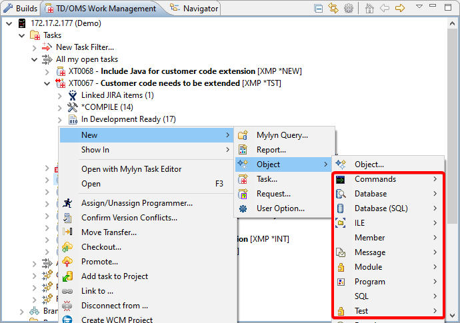The image size is (460, 323).
Task: Close the TD/OMS Work Management tab
Action: pyautogui.click(x=162, y=9)
